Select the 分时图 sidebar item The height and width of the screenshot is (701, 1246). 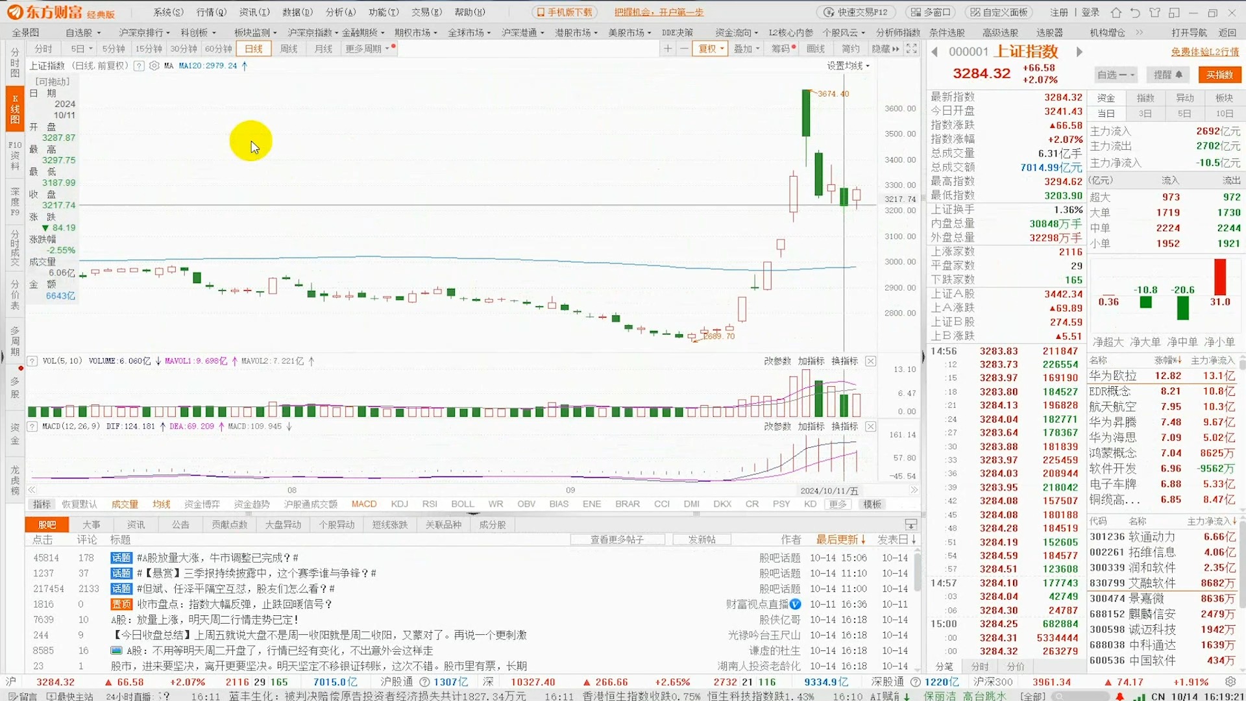[15, 62]
